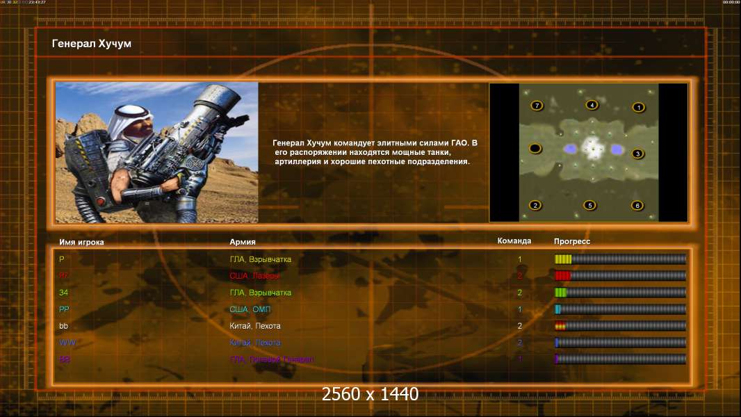Select start position 1 on the minimap
Viewport: 741px width, 417px height.
[x=638, y=107]
